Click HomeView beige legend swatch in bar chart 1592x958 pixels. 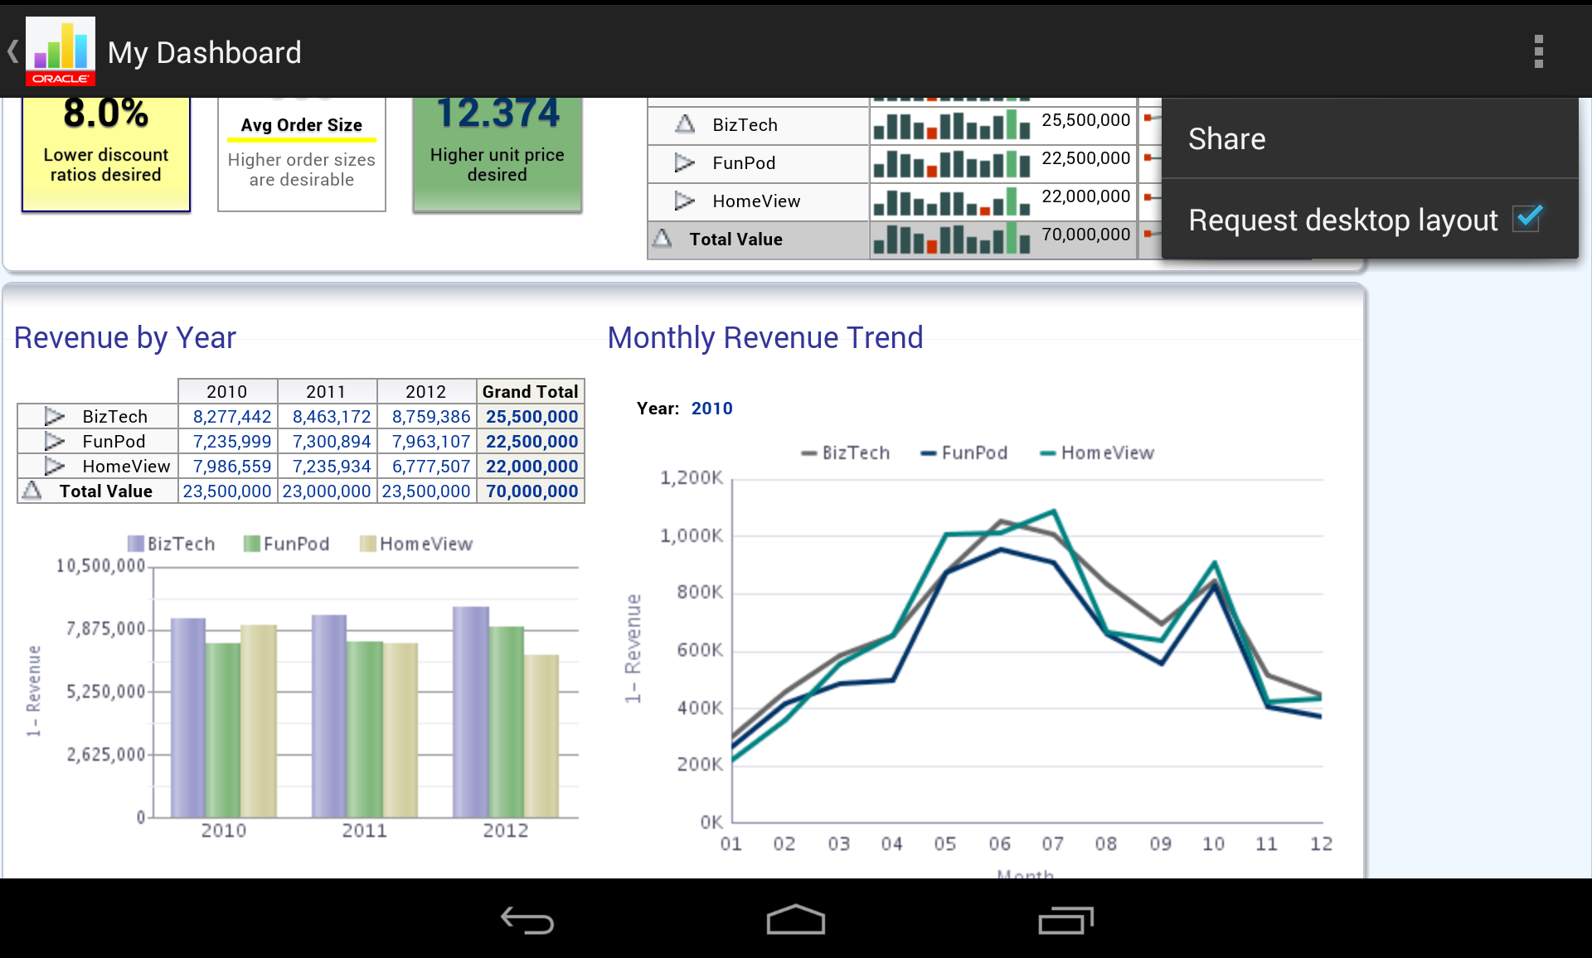coord(367,544)
